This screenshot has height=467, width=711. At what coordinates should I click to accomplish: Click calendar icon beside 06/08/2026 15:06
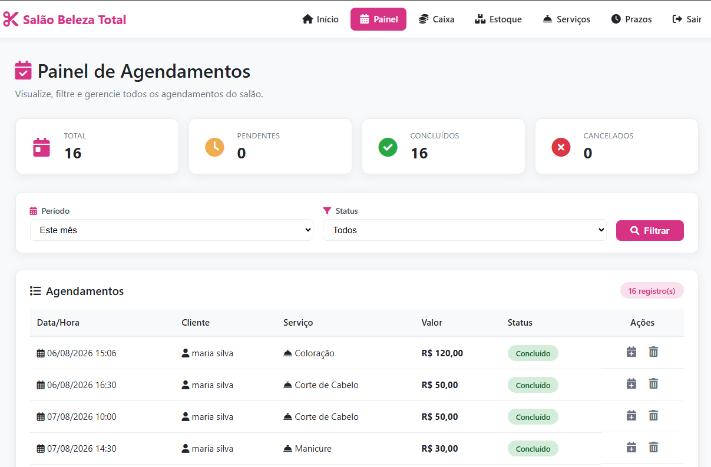[x=41, y=353]
